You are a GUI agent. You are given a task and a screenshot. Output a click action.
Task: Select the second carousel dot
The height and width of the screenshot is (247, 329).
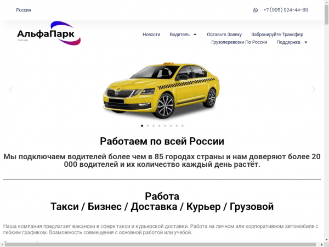tap(148, 126)
